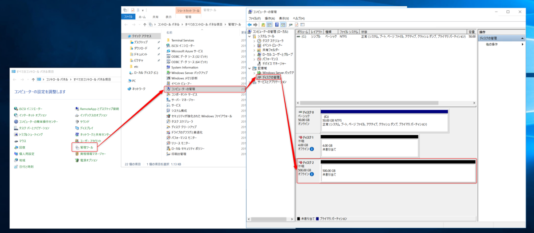Open インデックスのオプション in Control Panel
Viewport: 534px width, 233px height.
(x=91, y=115)
